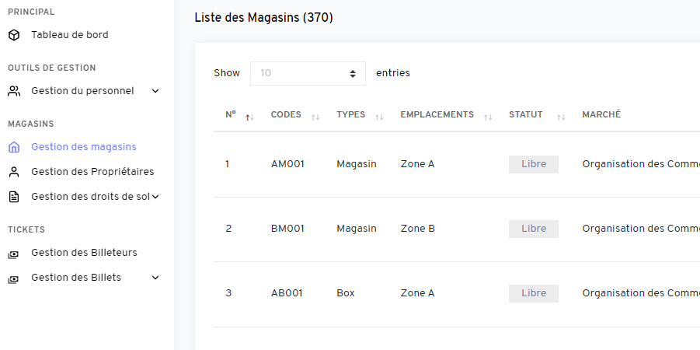Image resolution: width=700 pixels, height=350 pixels.
Task: Click the Libre status badge for AM001
Action: (534, 164)
